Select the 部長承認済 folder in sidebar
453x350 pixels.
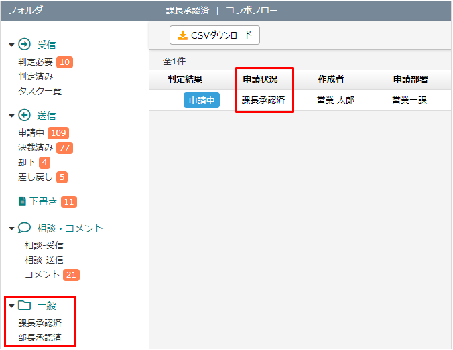(x=40, y=337)
